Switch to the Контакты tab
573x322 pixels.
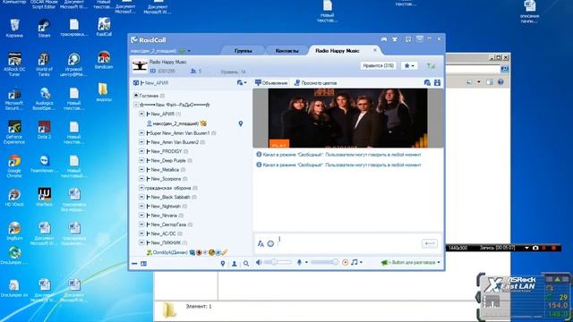(x=286, y=51)
